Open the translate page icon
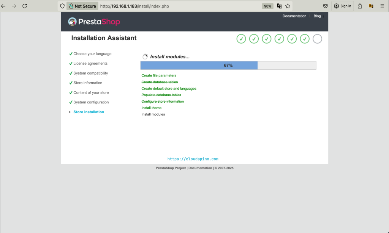The image size is (389, 233). tap(279, 6)
